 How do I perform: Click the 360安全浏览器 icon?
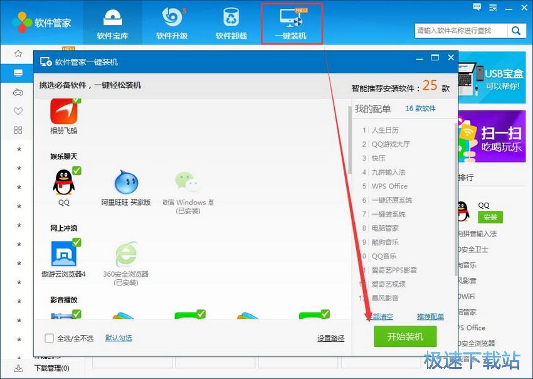point(126,254)
